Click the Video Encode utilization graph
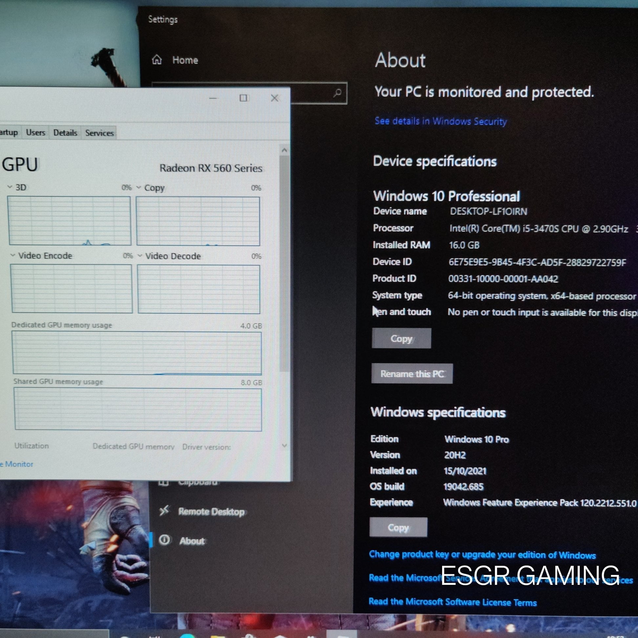Viewport: 638px width, 638px height. coord(72,288)
